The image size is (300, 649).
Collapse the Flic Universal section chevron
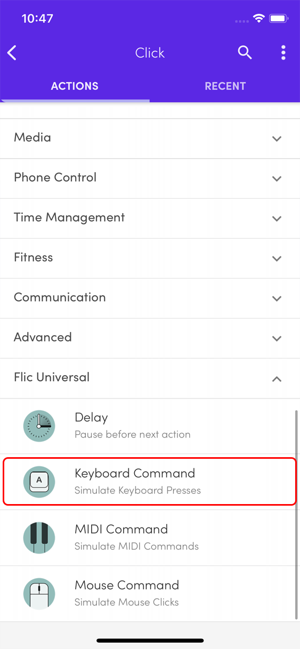click(277, 379)
